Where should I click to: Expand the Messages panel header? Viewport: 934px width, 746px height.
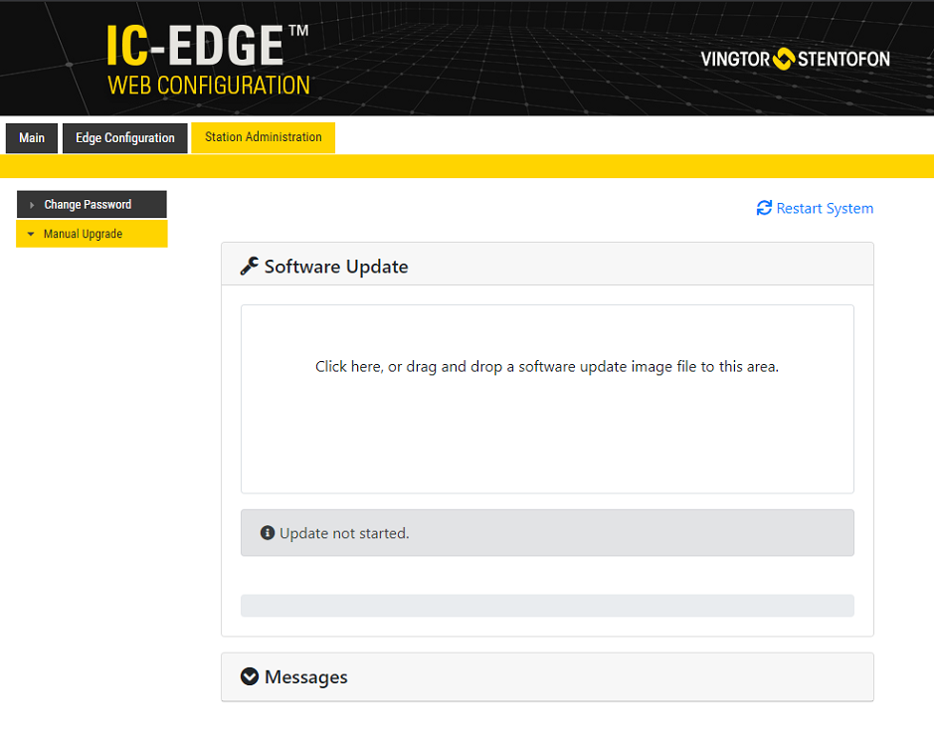[546, 677]
